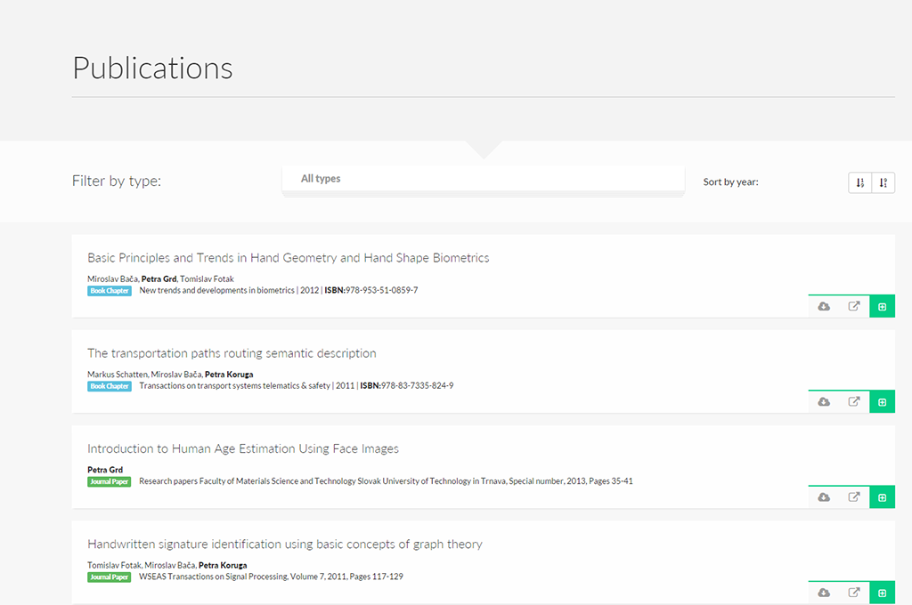Image resolution: width=912 pixels, height=605 pixels.
Task: Expand the transportation paths routing entry
Action: point(882,402)
